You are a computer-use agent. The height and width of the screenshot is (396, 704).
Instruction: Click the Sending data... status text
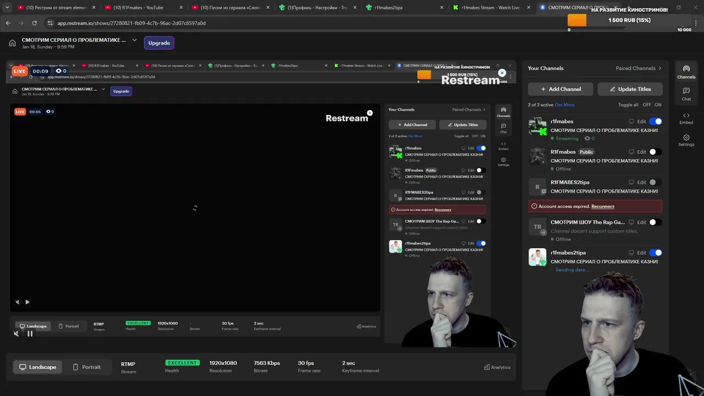tap(572, 270)
